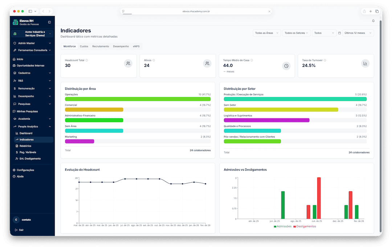Image resolution: width=392 pixels, height=249 pixels.
Task: Click the info icon beside Taxa de Turnover
Action: coord(325,60)
